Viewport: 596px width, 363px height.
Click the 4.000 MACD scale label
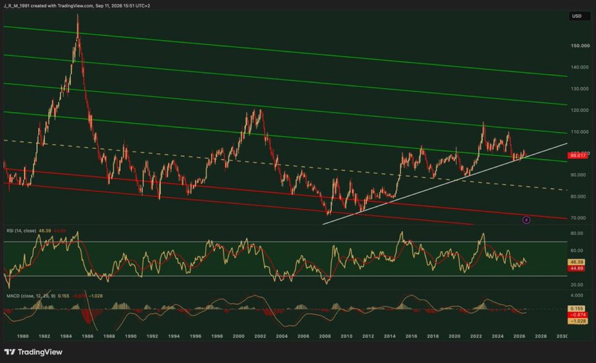pos(577,296)
